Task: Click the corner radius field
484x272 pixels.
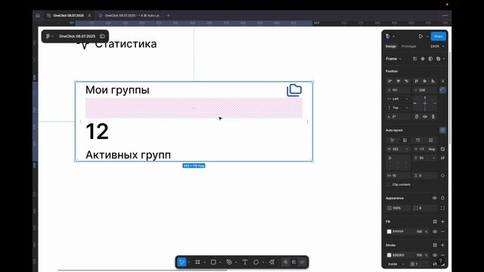Action: pyautogui.click(x=425, y=209)
